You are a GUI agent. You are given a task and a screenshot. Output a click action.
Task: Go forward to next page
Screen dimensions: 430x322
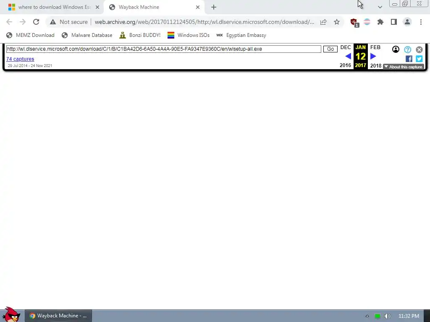23,22
